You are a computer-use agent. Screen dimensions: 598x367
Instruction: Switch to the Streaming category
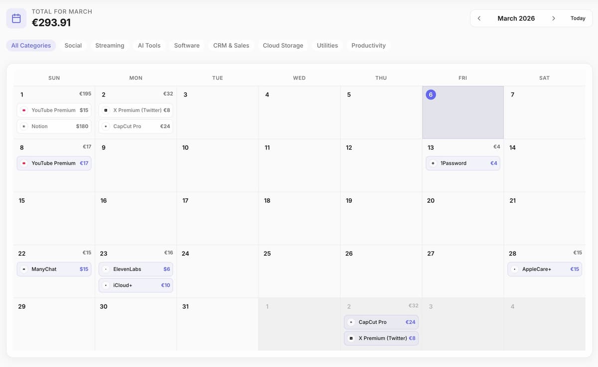[x=110, y=45]
